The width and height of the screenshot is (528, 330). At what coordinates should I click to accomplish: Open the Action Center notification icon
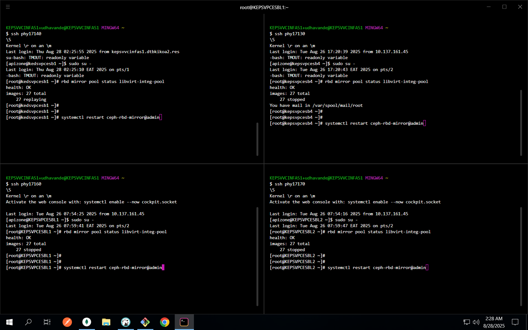(x=515, y=322)
